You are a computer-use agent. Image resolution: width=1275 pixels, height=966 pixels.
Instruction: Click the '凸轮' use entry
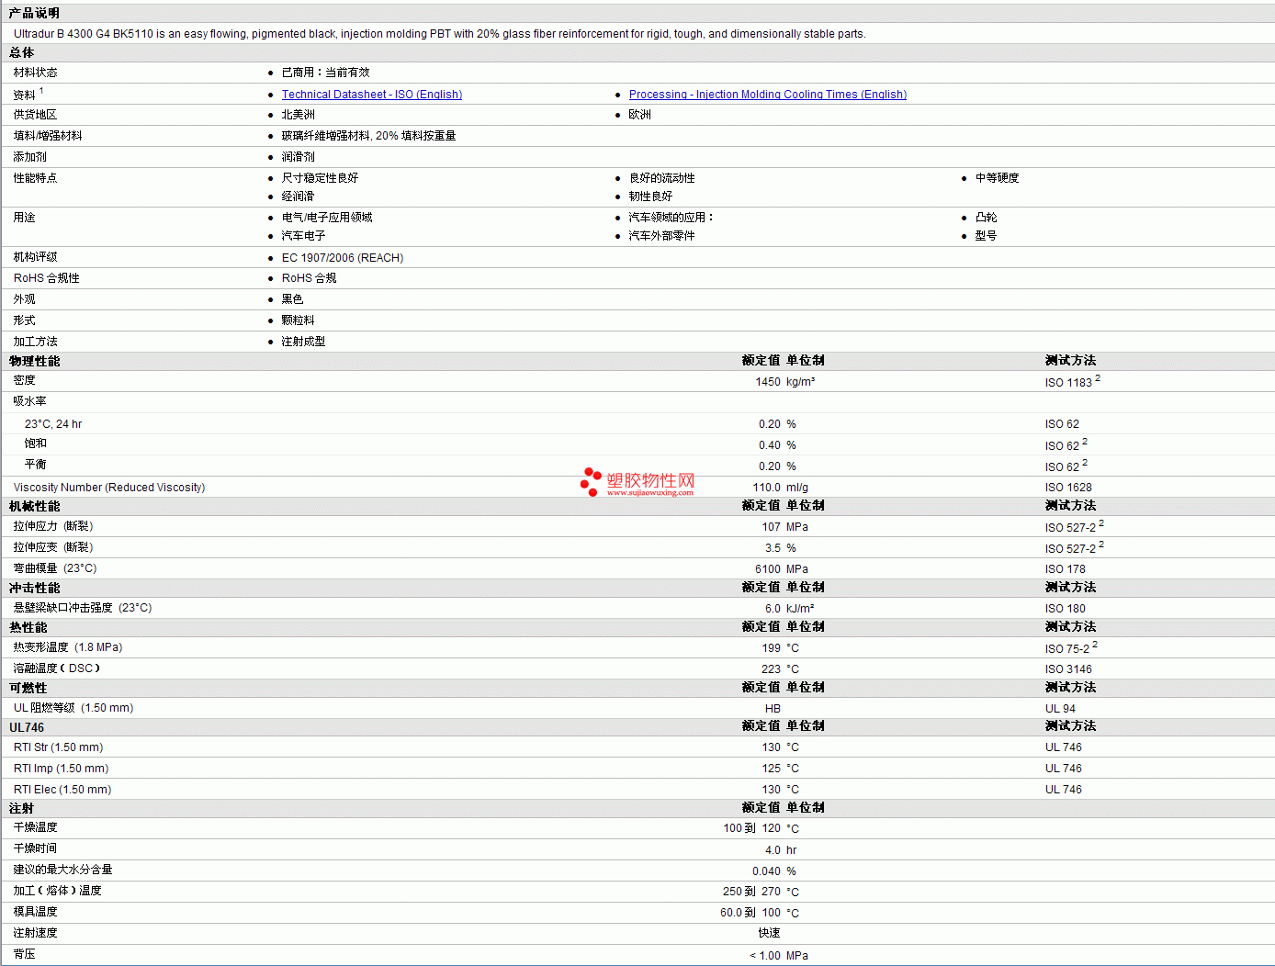pos(986,218)
